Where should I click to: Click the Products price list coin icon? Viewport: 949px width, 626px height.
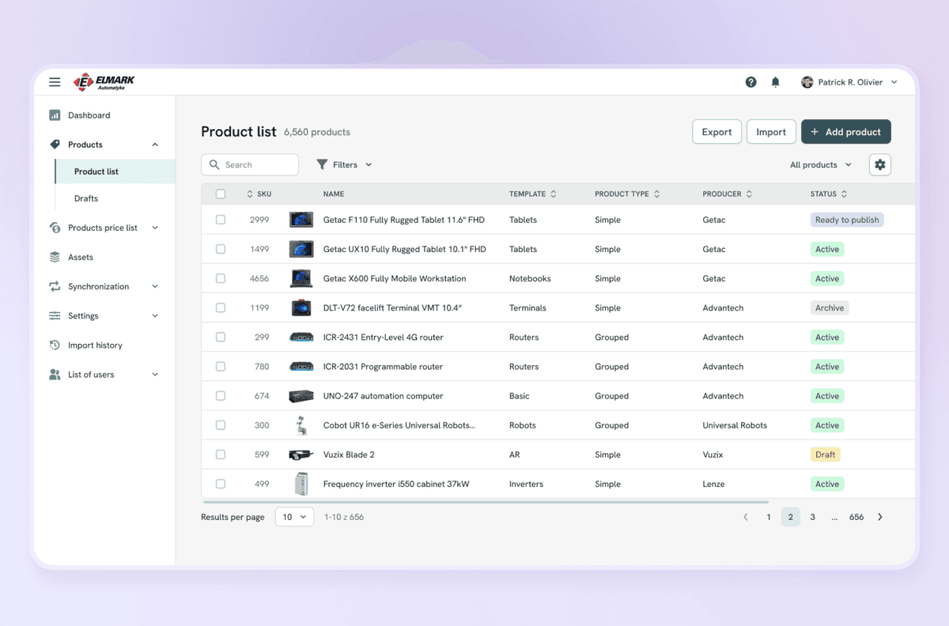[55, 228]
